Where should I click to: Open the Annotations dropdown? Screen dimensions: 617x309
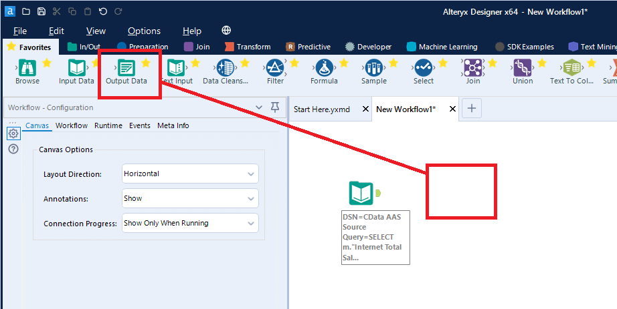coord(190,198)
